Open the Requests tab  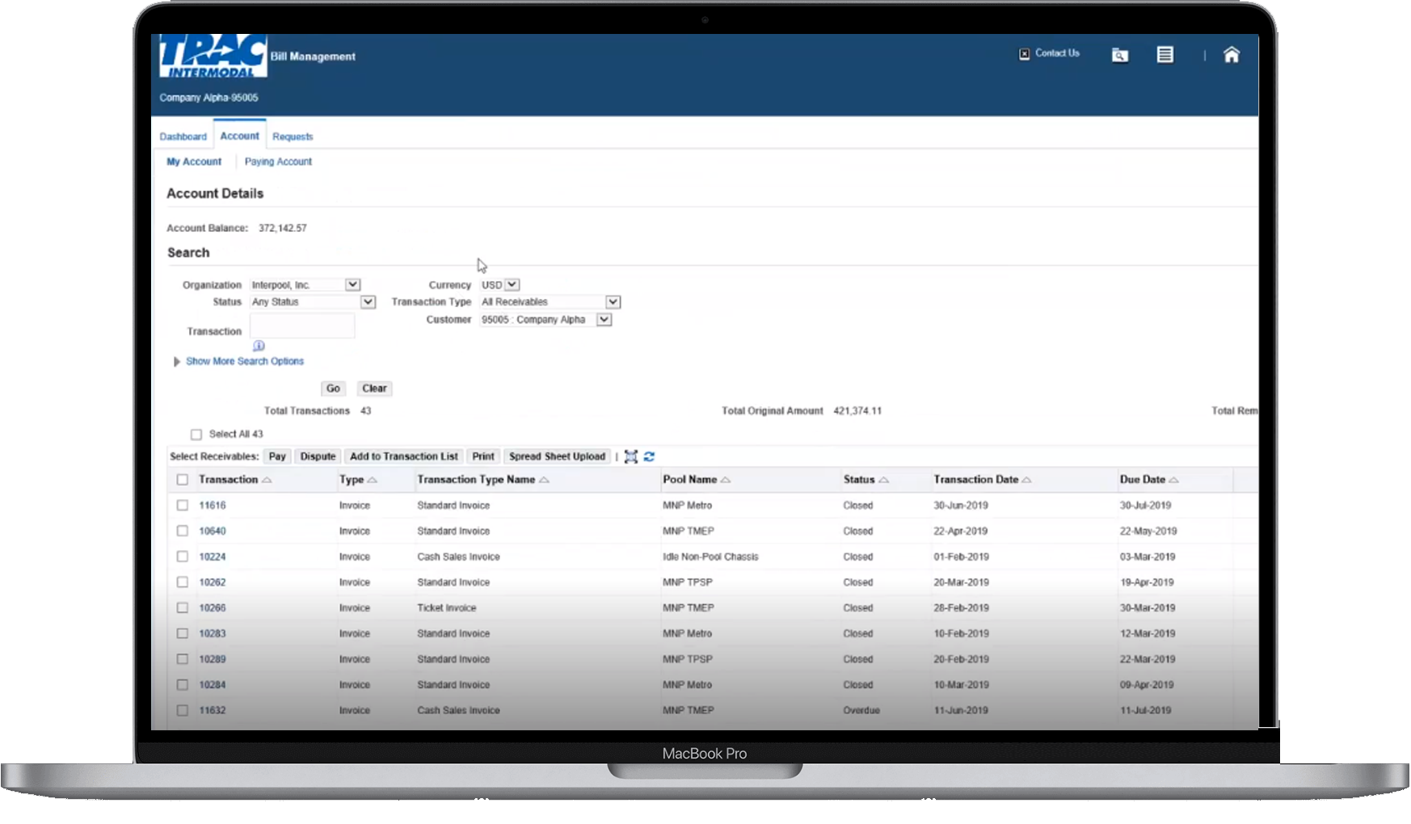293,136
